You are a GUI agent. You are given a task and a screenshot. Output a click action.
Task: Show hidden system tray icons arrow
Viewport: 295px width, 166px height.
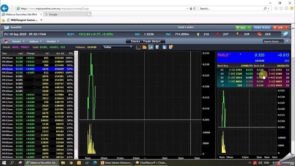pos(250,163)
